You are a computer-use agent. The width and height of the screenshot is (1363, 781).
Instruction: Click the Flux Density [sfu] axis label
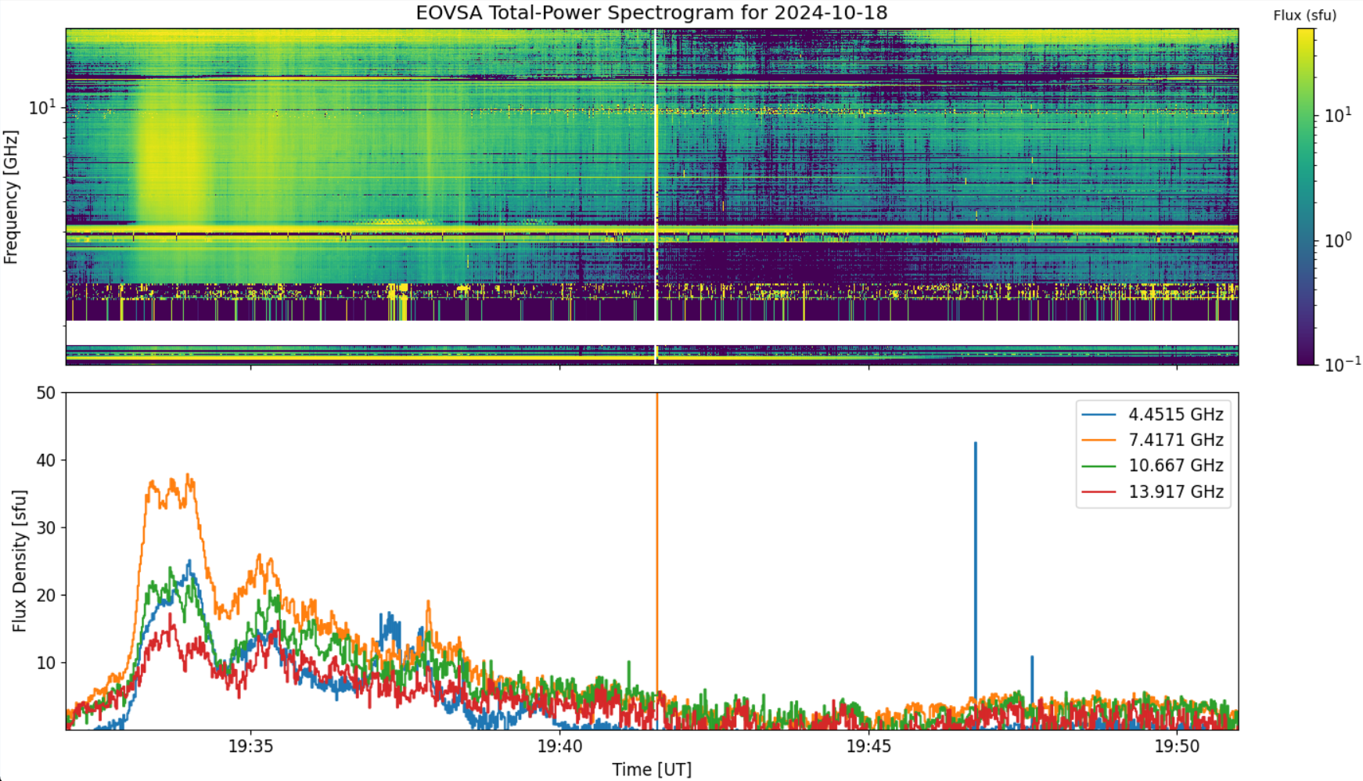[20, 561]
